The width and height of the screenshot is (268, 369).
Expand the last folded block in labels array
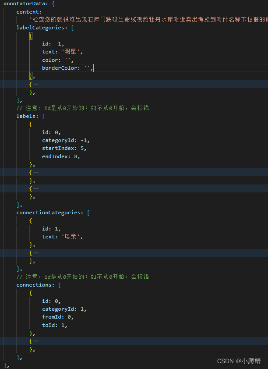coord(36,188)
